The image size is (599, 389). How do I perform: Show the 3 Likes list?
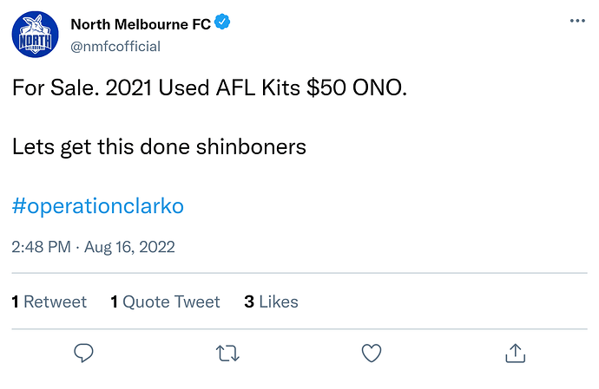click(x=271, y=301)
